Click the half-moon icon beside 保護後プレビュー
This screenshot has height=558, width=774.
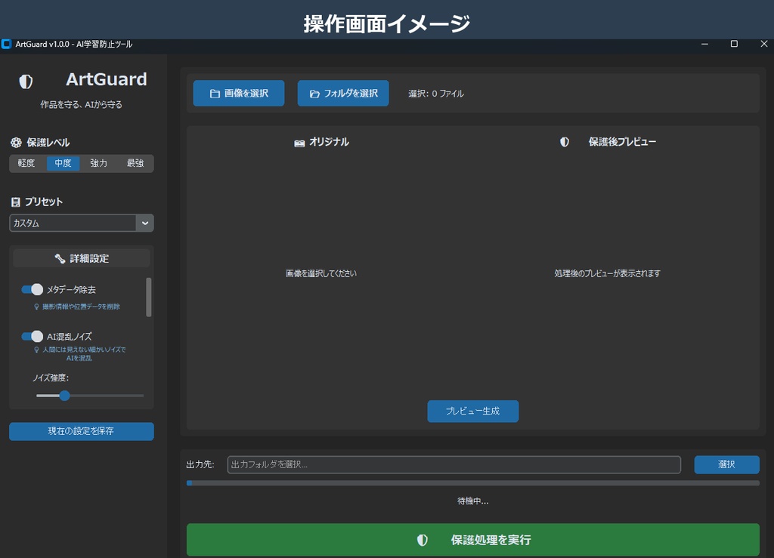click(565, 142)
